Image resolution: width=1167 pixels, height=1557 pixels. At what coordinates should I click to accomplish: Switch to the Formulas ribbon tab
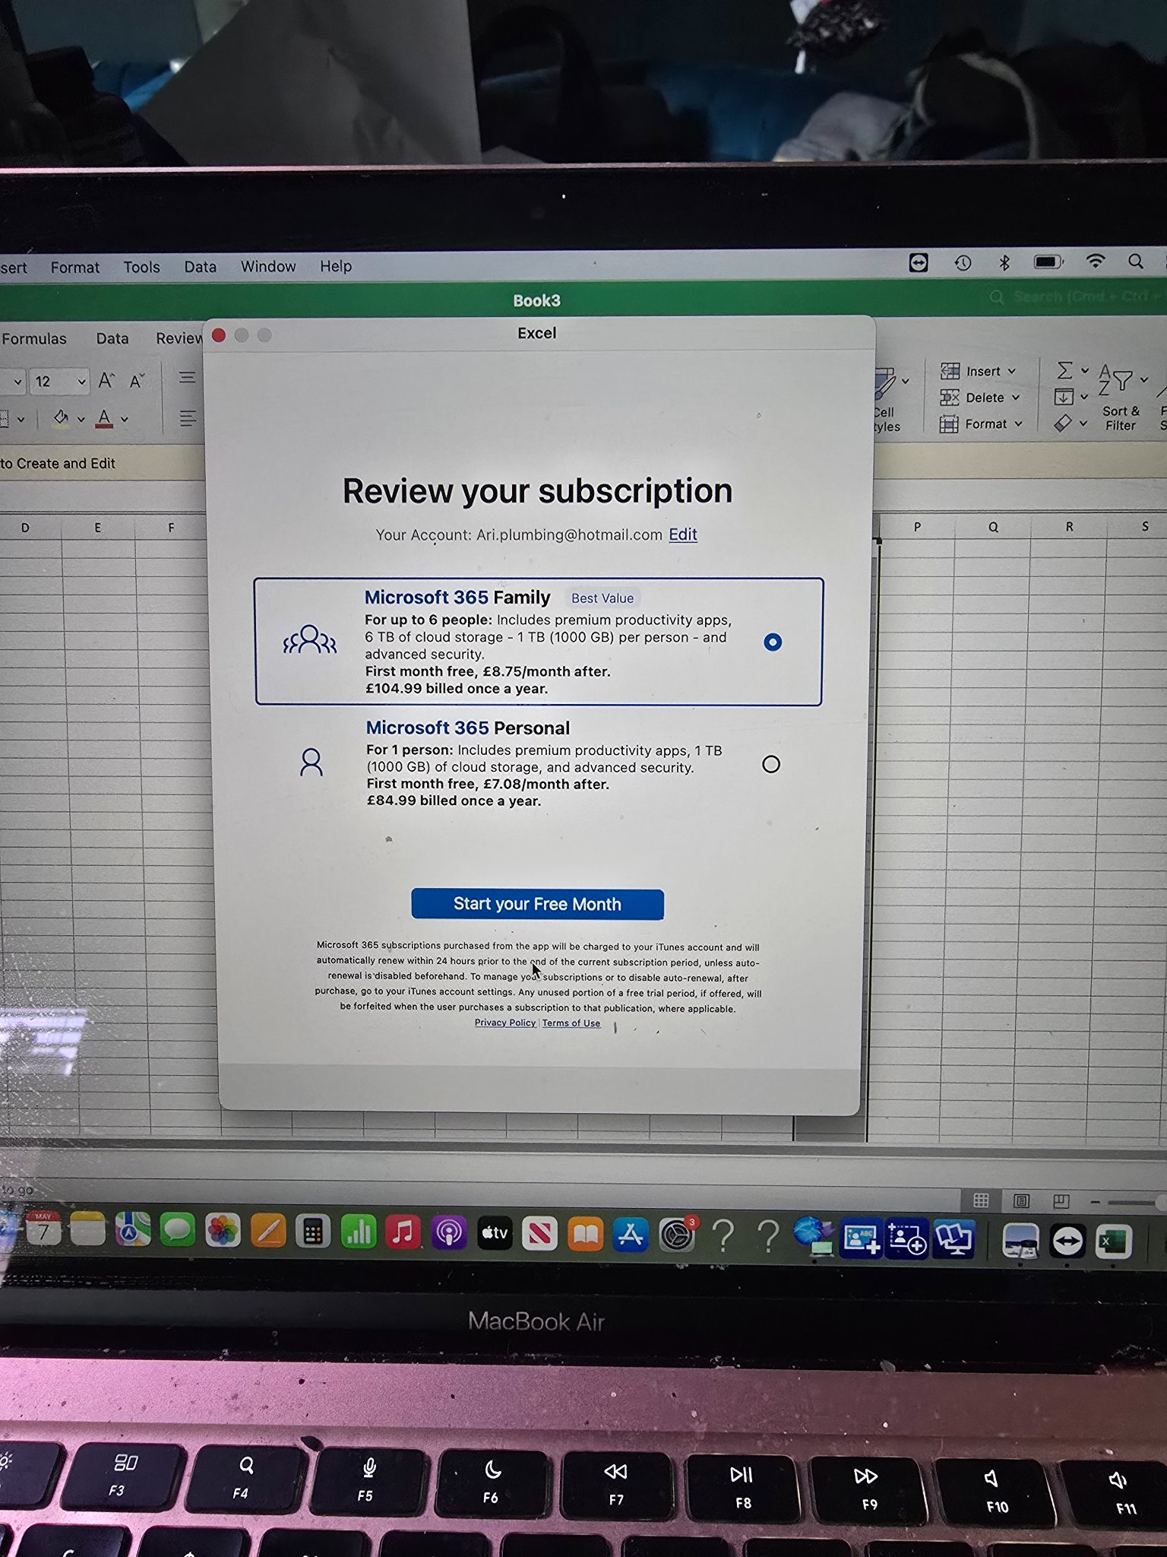tap(34, 339)
